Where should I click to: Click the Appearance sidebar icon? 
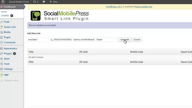tap(1, 49)
